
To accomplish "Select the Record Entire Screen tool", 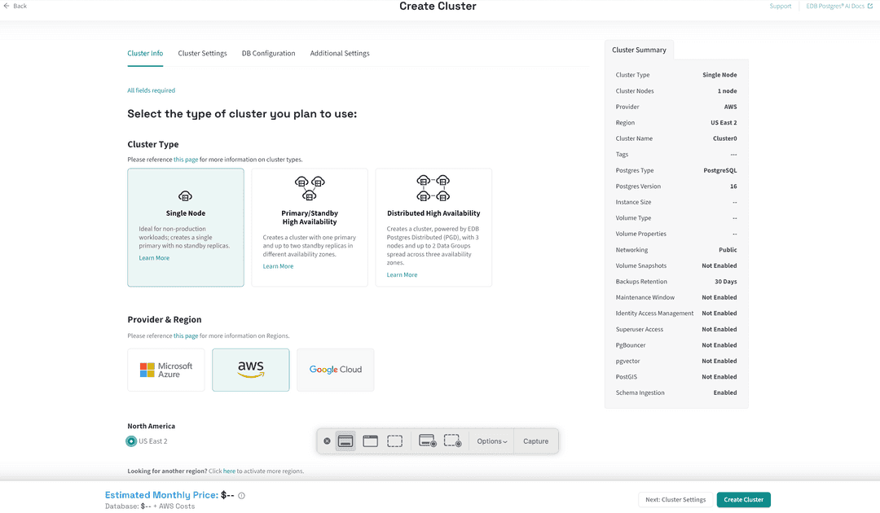I will (x=426, y=441).
